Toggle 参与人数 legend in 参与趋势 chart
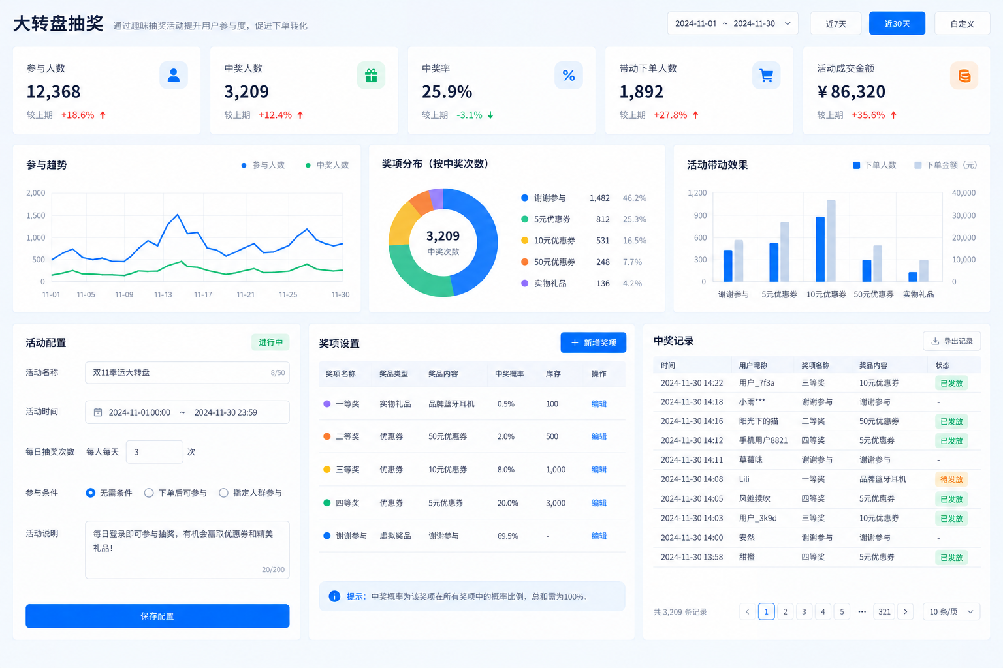Image resolution: width=1003 pixels, height=668 pixels. (263, 165)
